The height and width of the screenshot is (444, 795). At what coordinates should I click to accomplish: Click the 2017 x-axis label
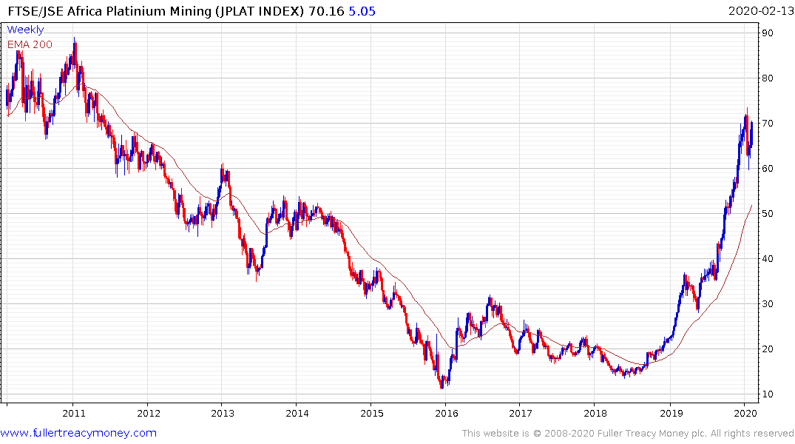tap(521, 413)
